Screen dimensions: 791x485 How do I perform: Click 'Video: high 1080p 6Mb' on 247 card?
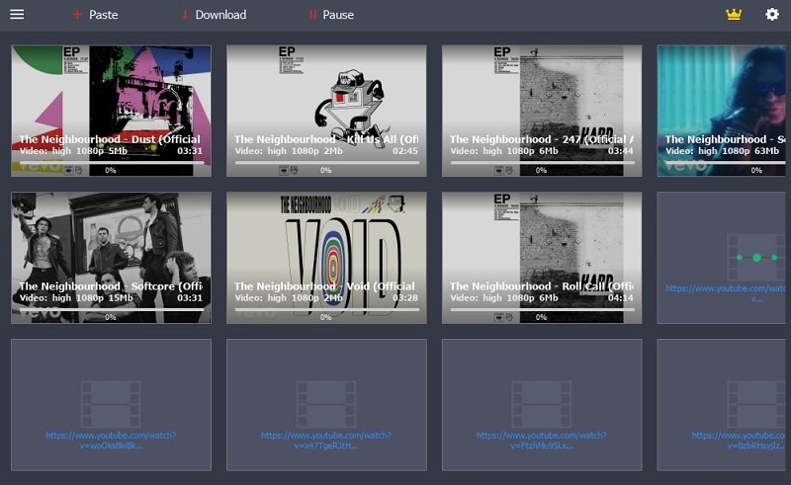coord(504,151)
